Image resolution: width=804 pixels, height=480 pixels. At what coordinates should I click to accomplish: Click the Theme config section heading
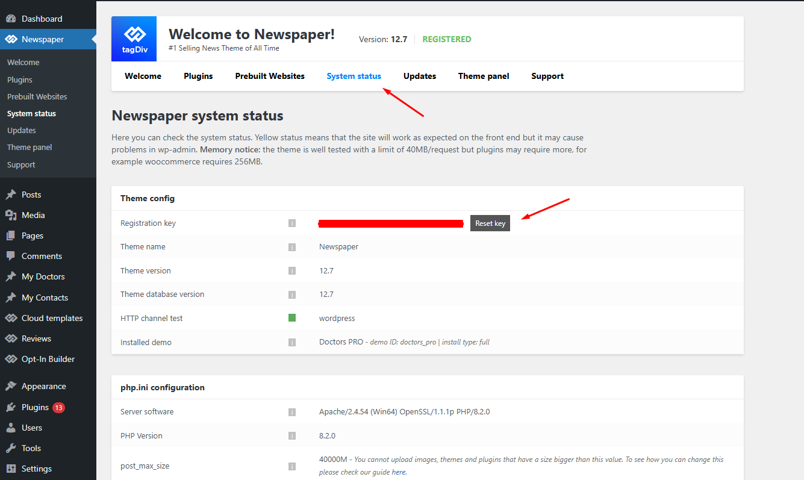tap(148, 198)
